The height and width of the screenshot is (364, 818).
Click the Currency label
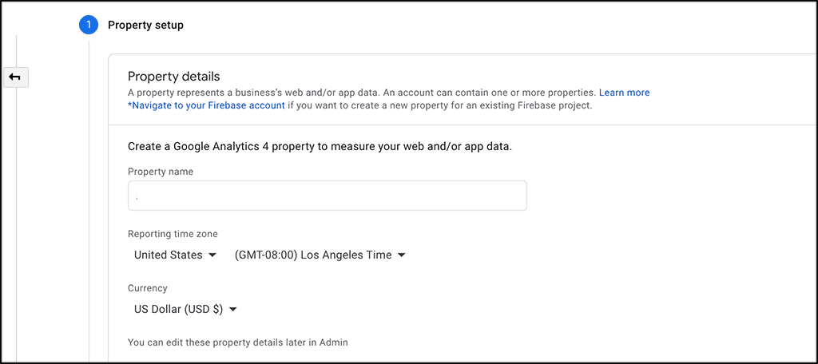pos(148,288)
